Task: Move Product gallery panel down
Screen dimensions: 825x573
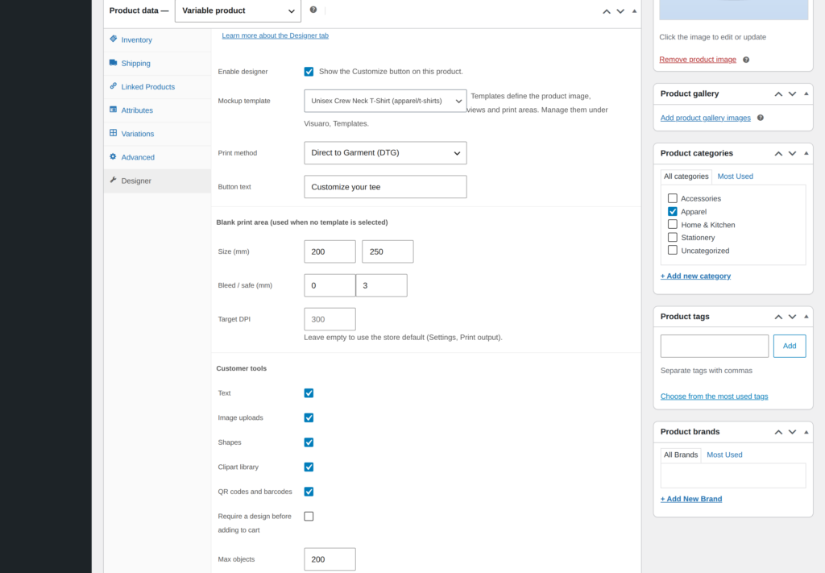Action: (793, 93)
